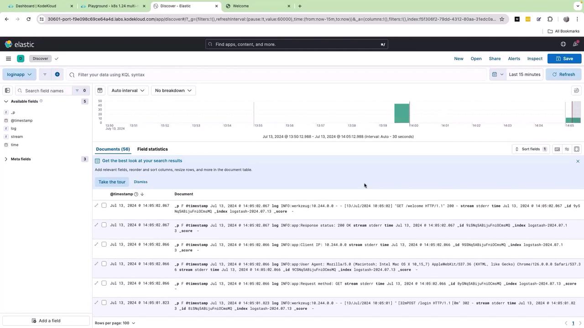Screen dimensions: 584x328
Task: Add a filter with plus icon
Action: (57, 74)
